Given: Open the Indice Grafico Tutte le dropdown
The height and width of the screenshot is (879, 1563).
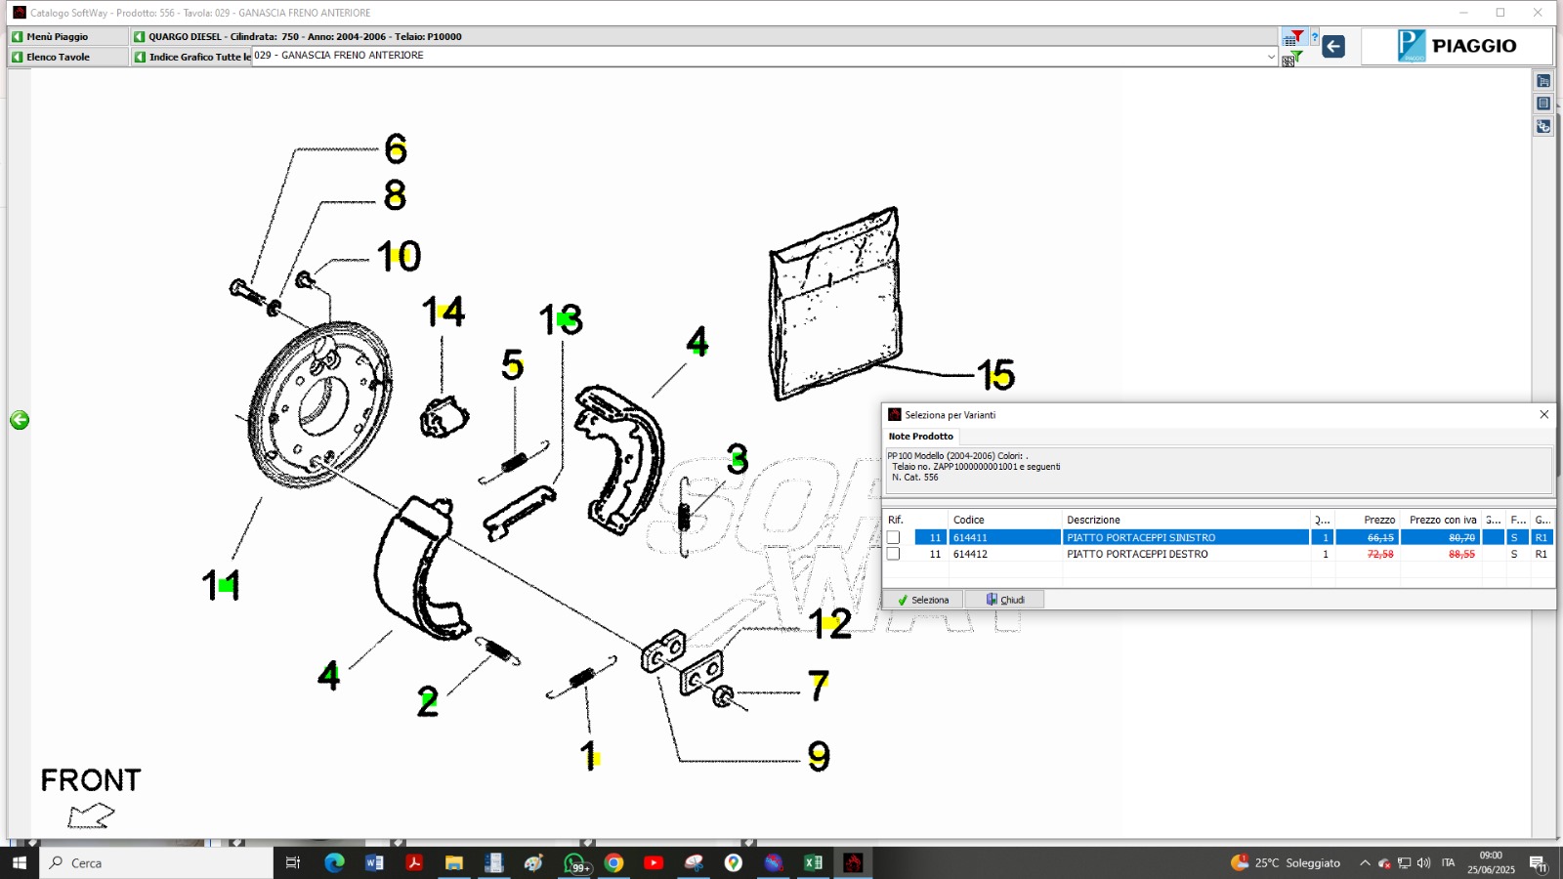Looking at the screenshot, I should (x=191, y=57).
